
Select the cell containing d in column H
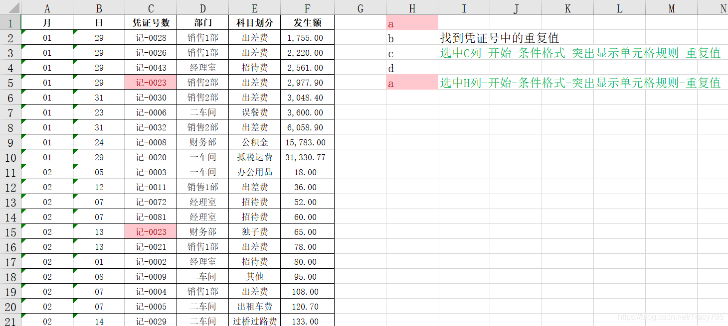[412, 68]
